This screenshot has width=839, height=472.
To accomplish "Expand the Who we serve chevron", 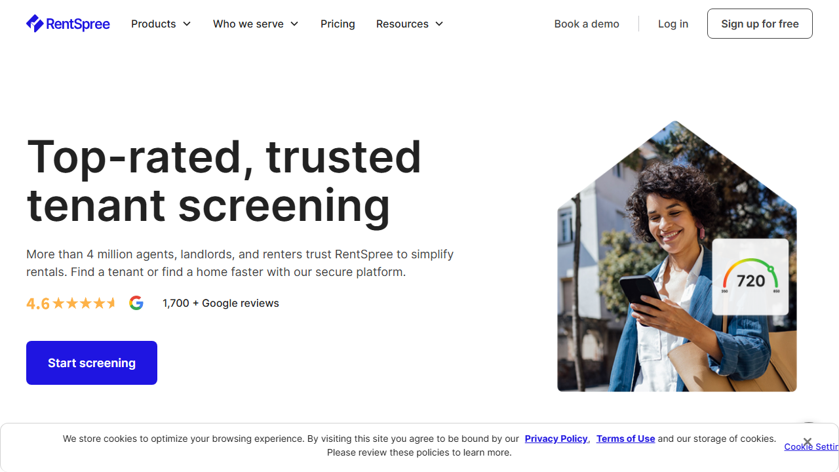I will point(294,24).
